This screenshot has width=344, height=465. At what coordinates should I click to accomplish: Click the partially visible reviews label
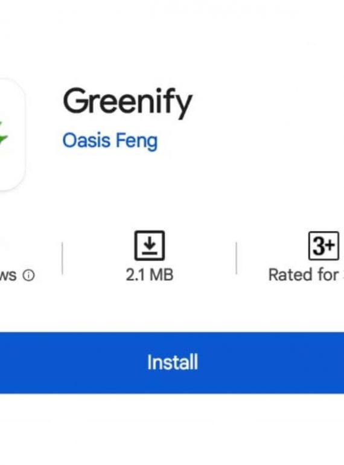[x=8, y=275]
